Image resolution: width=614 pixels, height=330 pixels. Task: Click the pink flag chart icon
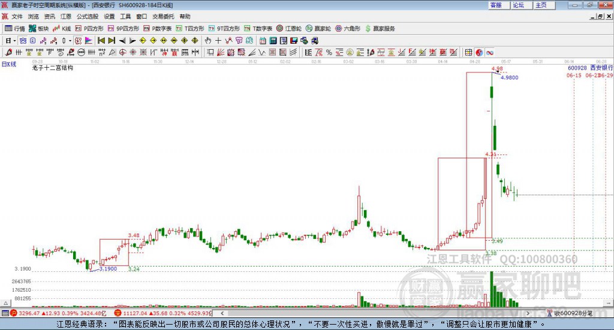tap(89, 41)
